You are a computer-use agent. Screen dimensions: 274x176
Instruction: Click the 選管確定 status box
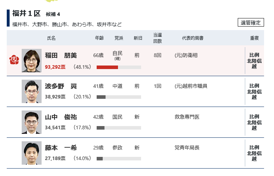(x=251, y=22)
